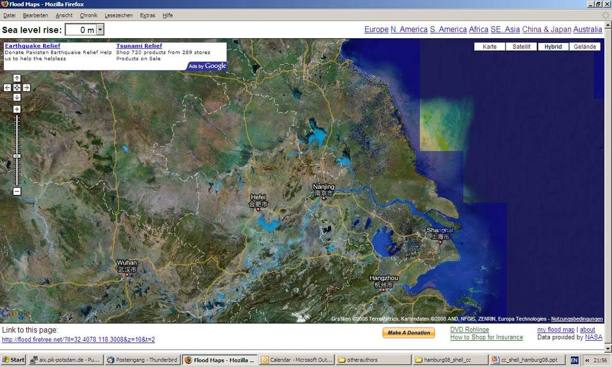
Task: Jump to SE. Asia region
Action: (x=505, y=29)
